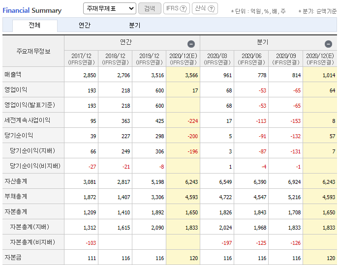Select the 자산총계 row label
Screen dimensions: 339x265
[x=16, y=181]
